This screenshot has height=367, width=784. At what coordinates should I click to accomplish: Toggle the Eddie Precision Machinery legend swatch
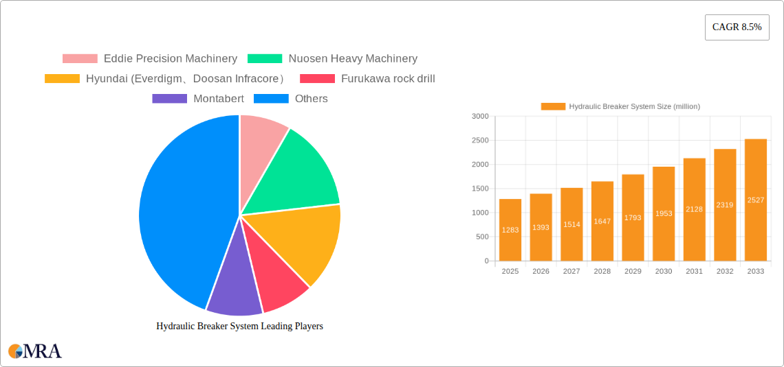pos(80,59)
